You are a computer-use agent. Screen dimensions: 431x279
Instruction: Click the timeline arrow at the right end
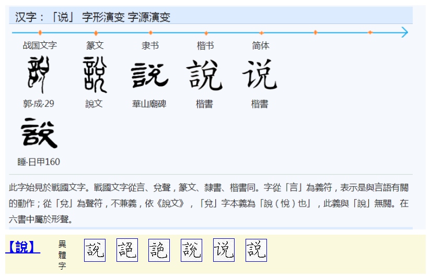click(404, 32)
